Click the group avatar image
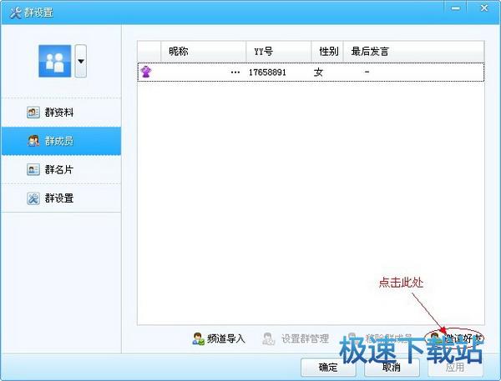 point(54,61)
